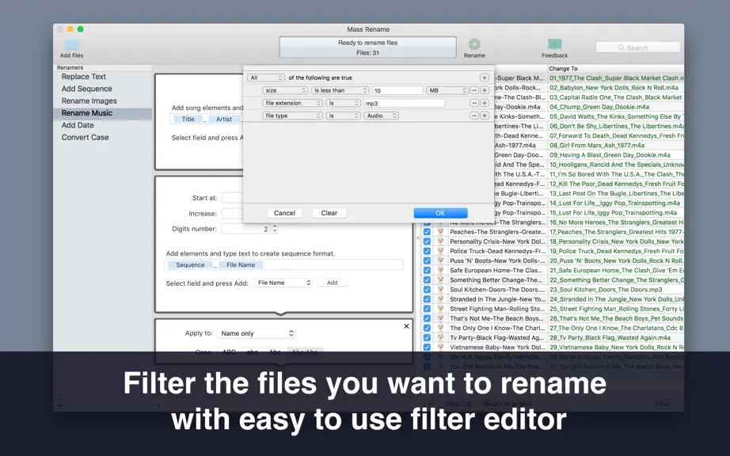Image resolution: width=730 pixels, height=456 pixels.
Task: Click the file icon beside Street Fighting Man
Action: (x=440, y=309)
